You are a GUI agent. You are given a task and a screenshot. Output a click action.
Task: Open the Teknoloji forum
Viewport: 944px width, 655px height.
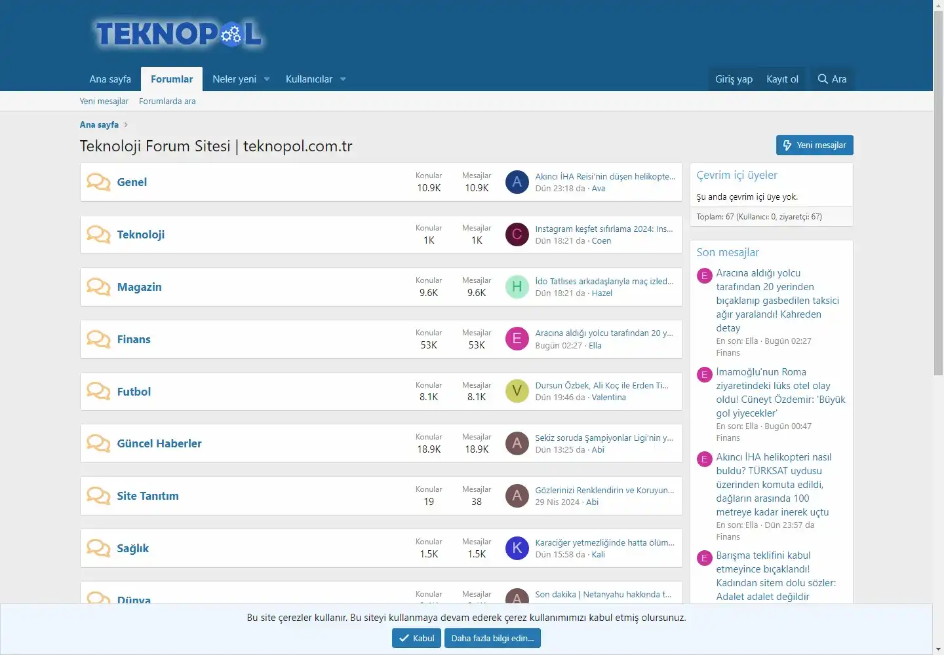tap(141, 234)
